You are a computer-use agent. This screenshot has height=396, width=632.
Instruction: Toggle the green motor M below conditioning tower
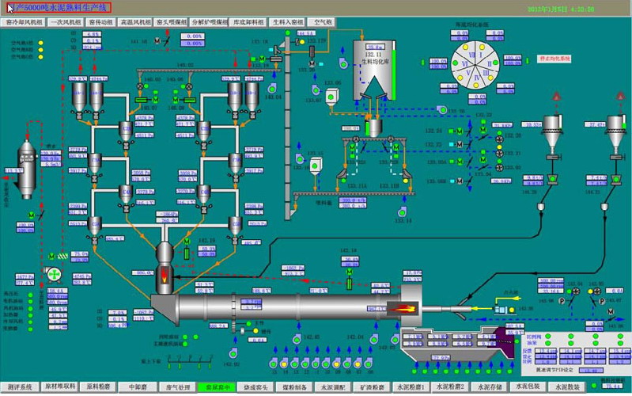pyautogui.click(x=32, y=215)
